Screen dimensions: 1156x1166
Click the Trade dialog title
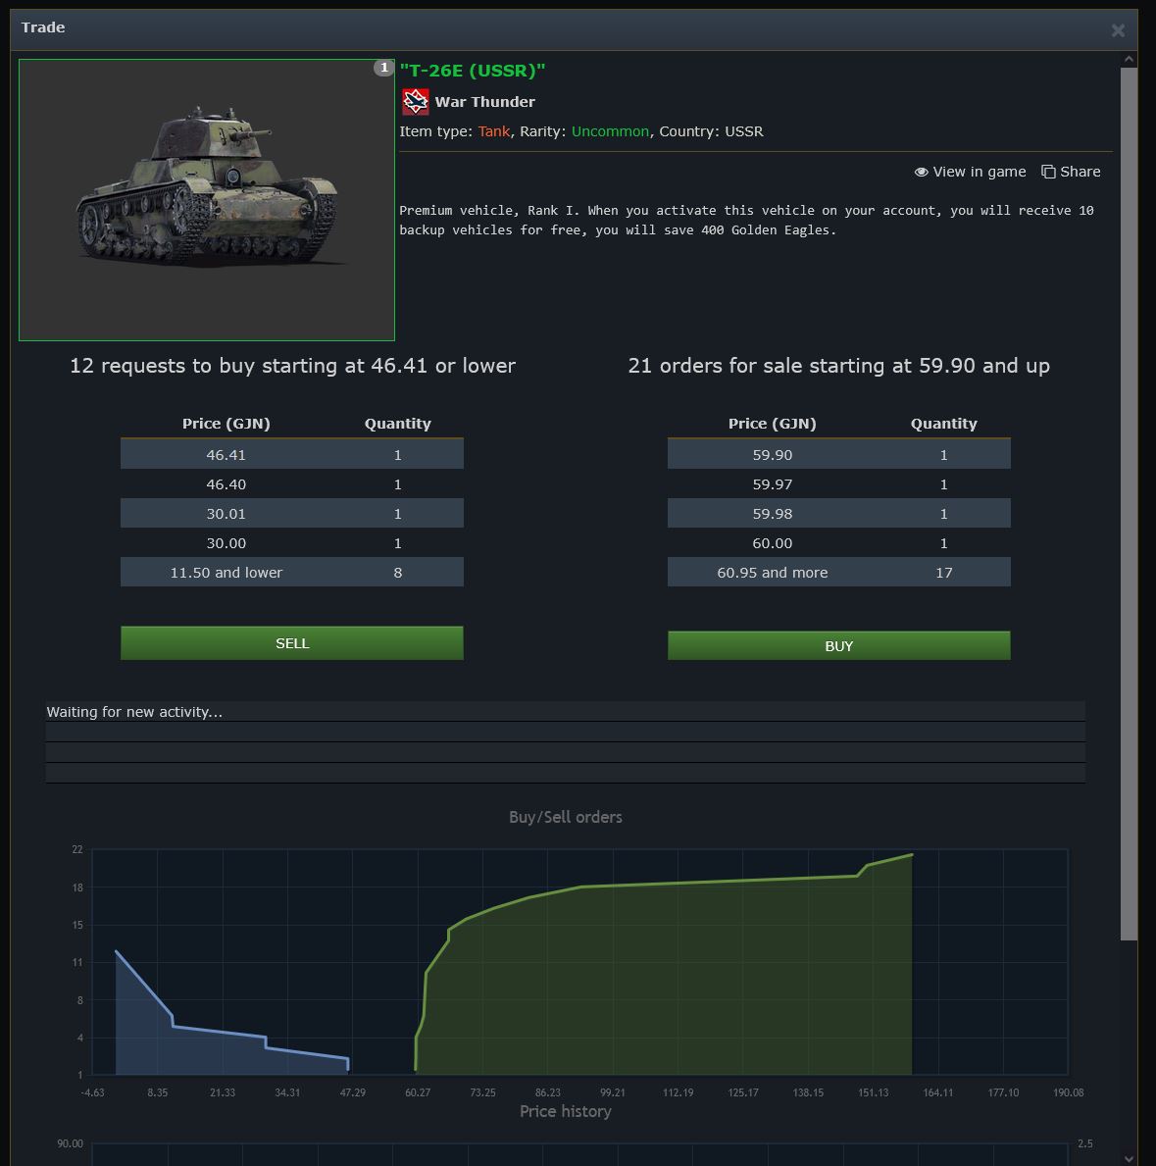point(43,27)
